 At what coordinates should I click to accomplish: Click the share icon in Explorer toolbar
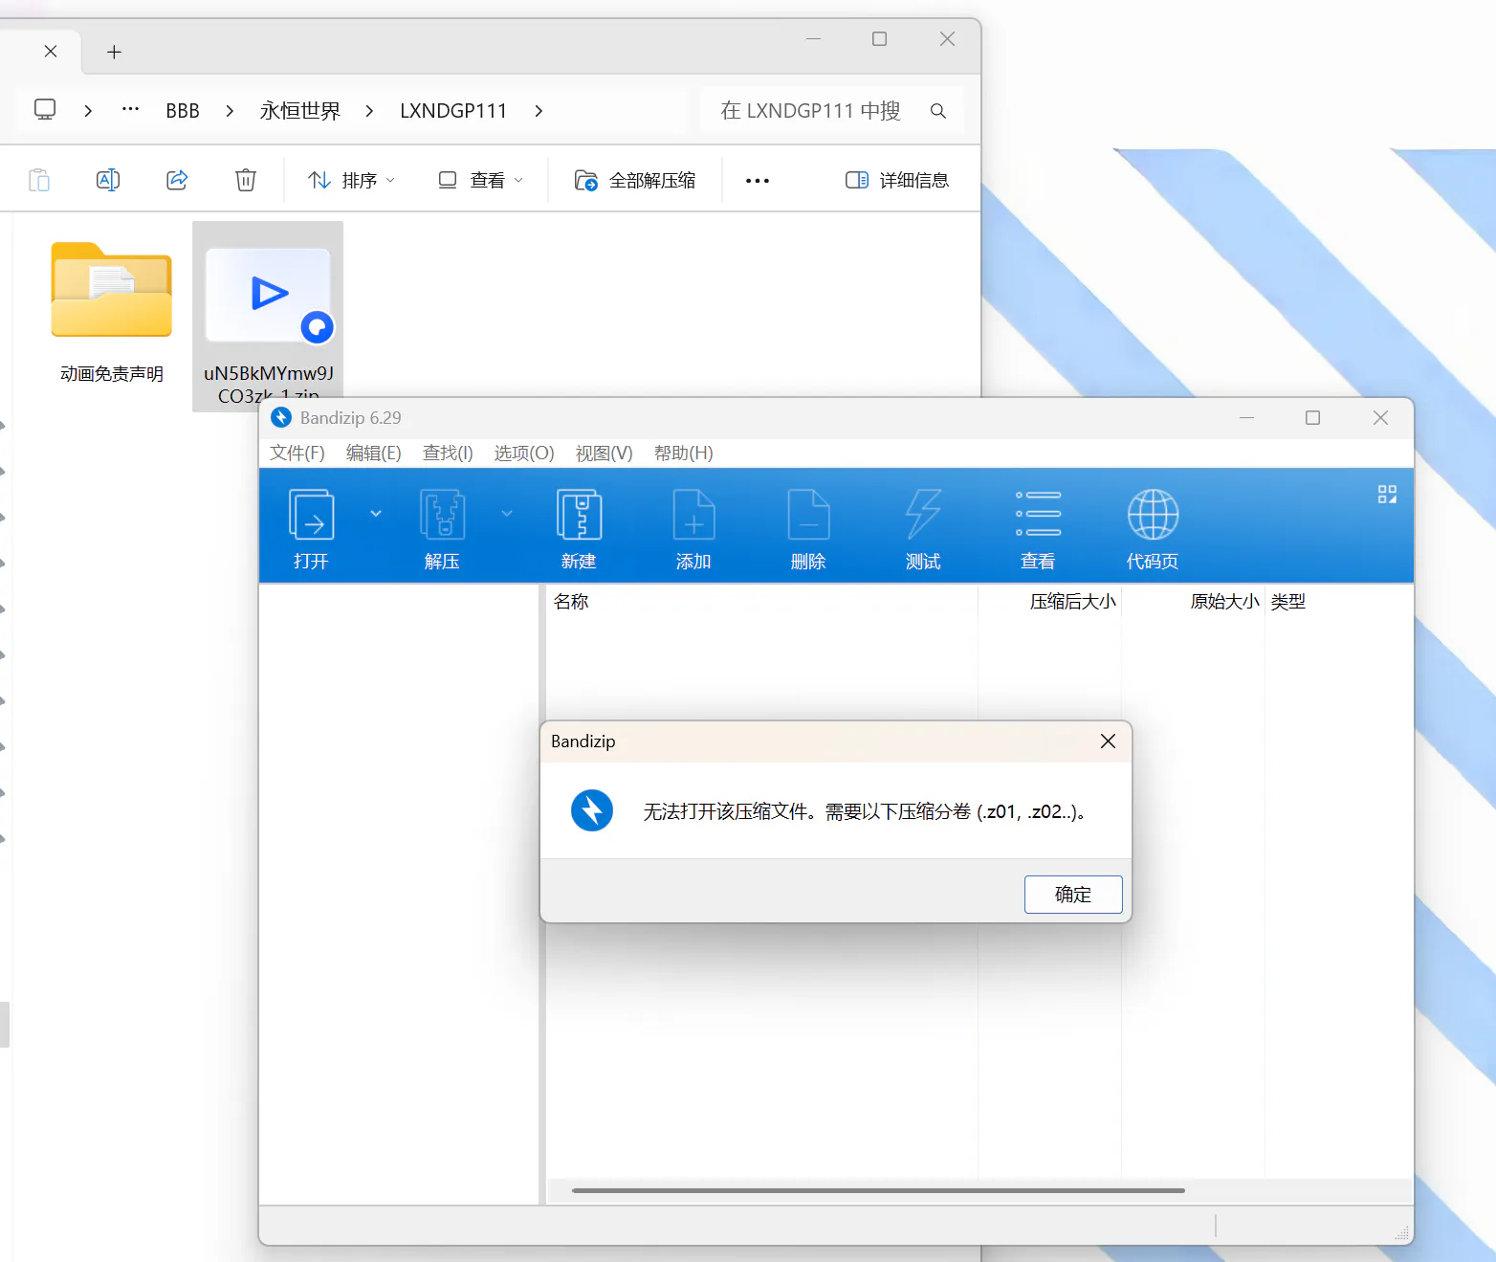[x=177, y=180]
